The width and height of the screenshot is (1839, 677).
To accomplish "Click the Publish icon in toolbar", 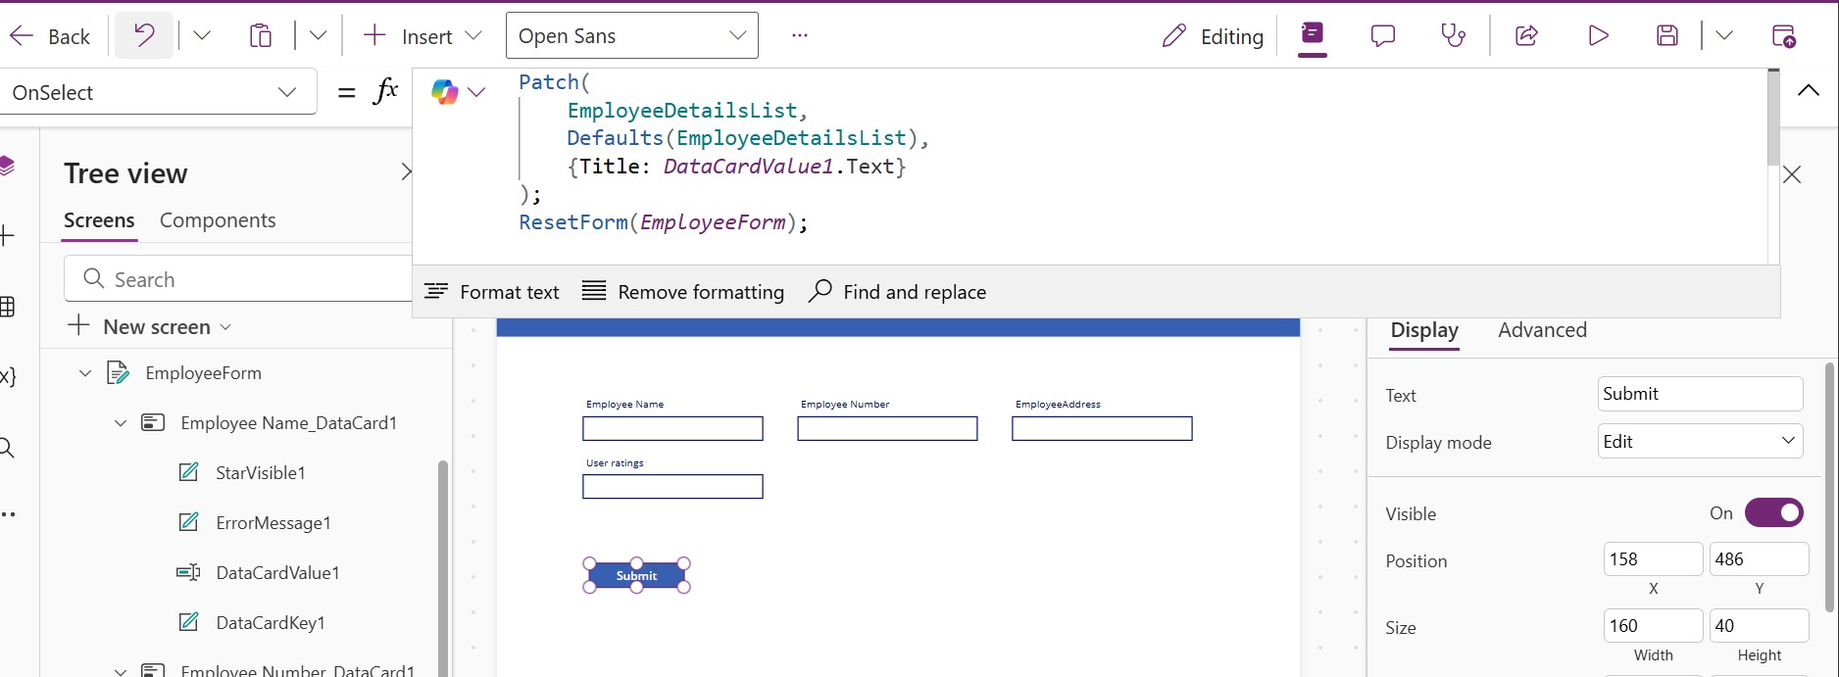I will tap(1784, 36).
